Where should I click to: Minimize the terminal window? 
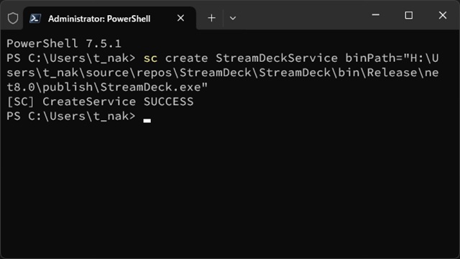pos(375,15)
